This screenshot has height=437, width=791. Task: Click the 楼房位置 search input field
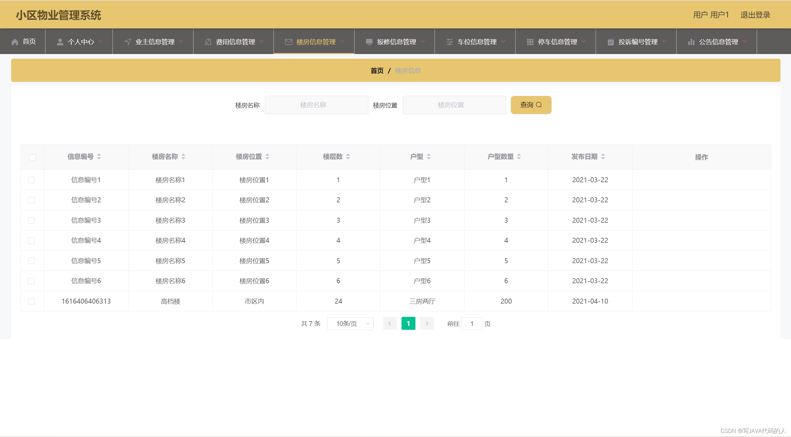[454, 105]
